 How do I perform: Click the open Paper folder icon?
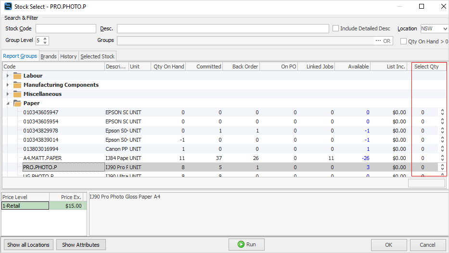pyautogui.click(x=17, y=103)
